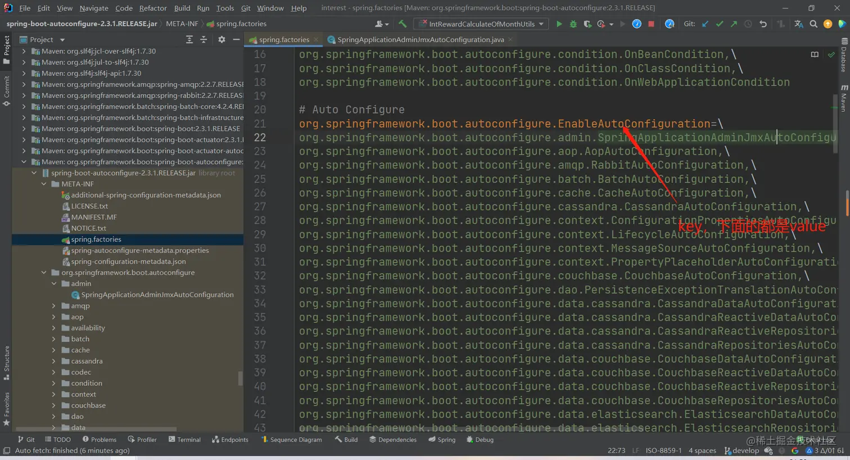
Task: Show Git history clock icon
Action: coord(748,24)
